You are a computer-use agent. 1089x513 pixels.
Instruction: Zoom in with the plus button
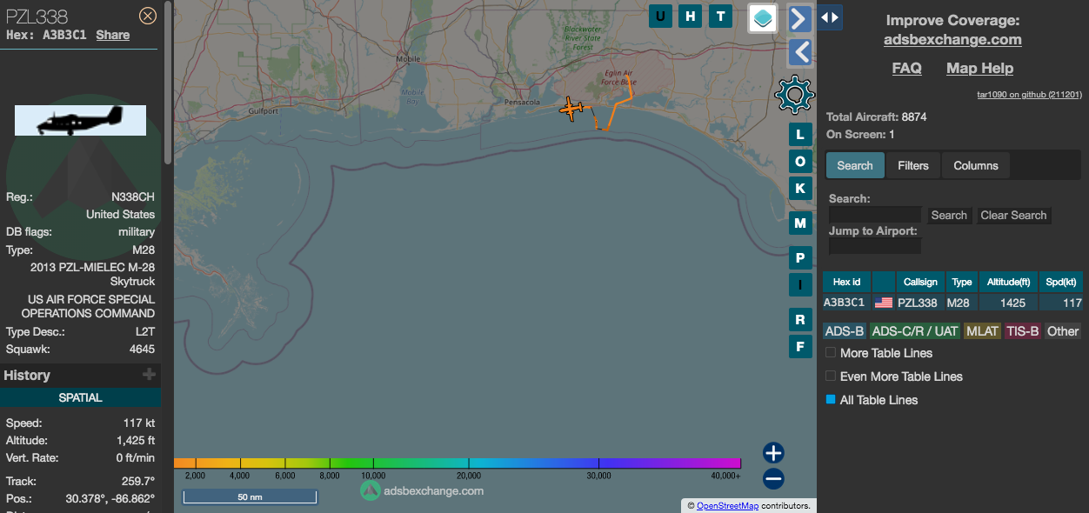pos(773,452)
